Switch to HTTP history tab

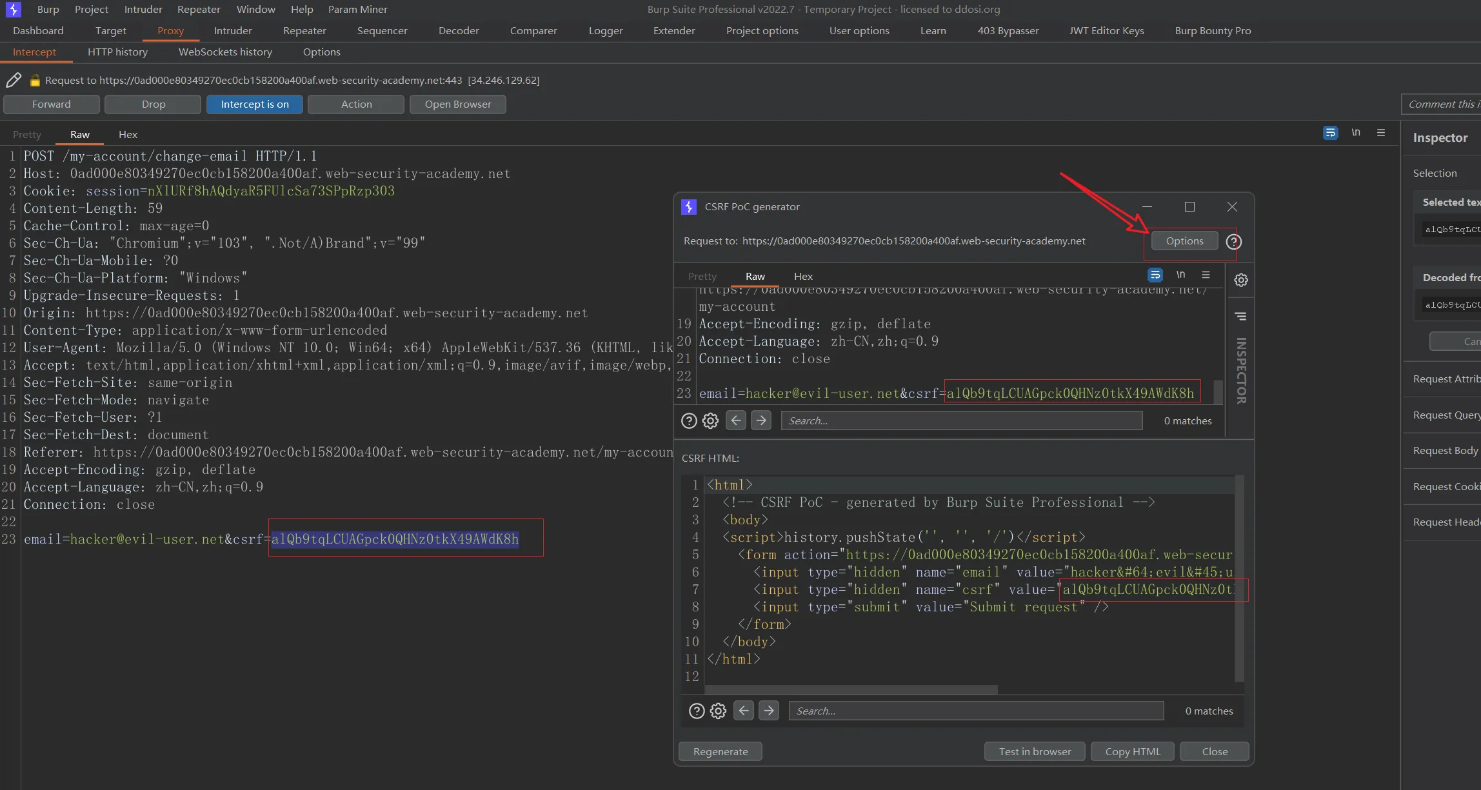tap(117, 52)
